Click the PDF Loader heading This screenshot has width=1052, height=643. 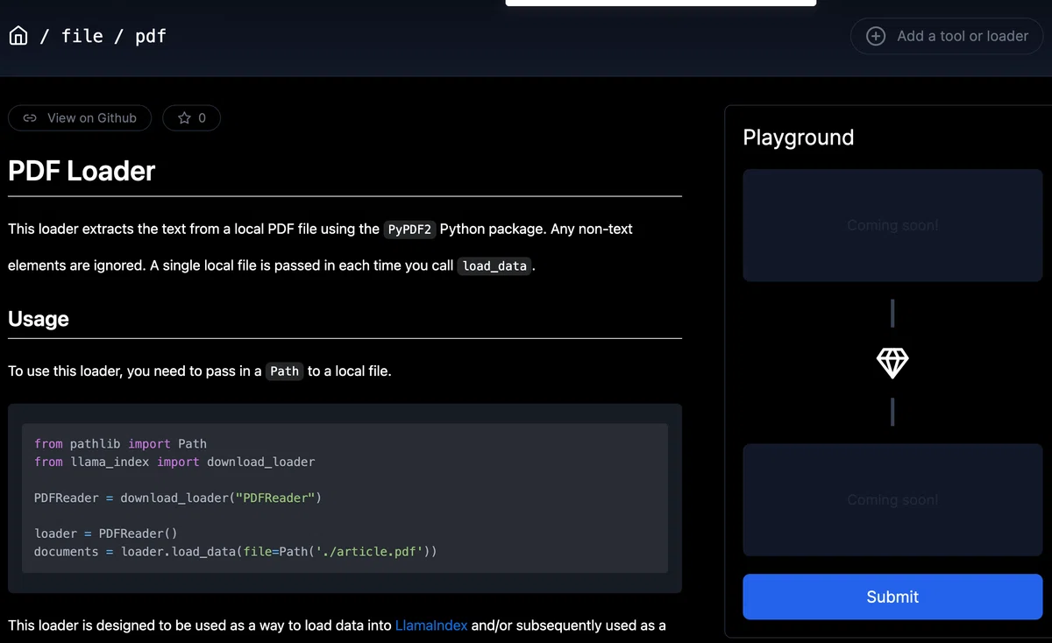(82, 171)
